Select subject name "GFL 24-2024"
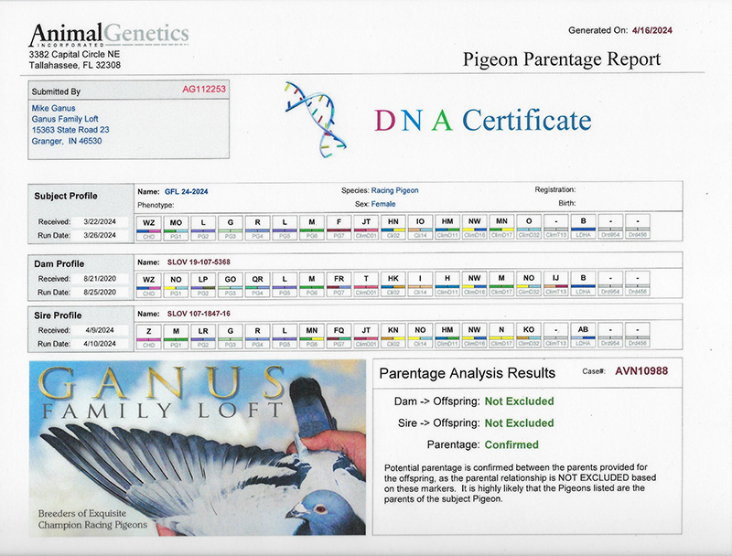Screen dimensions: 732x556 (187, 192)
